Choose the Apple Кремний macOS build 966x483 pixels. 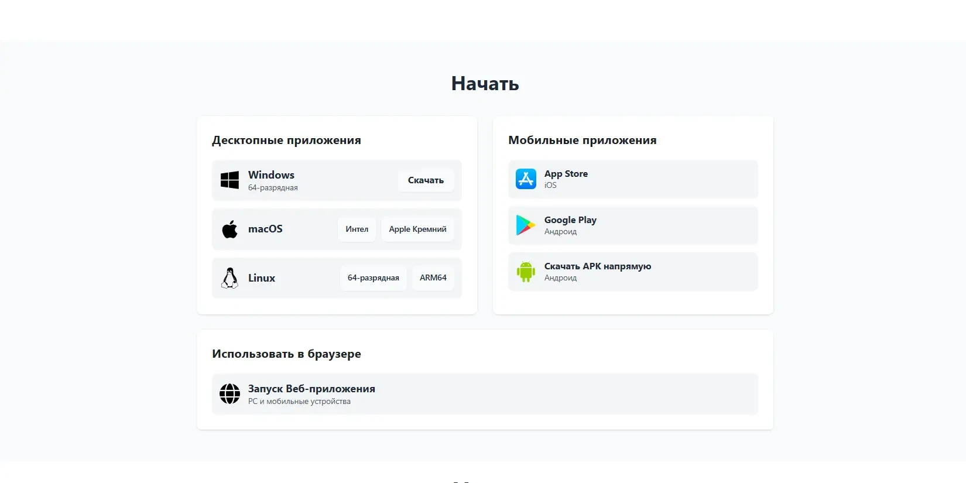[x=417, y=229]
